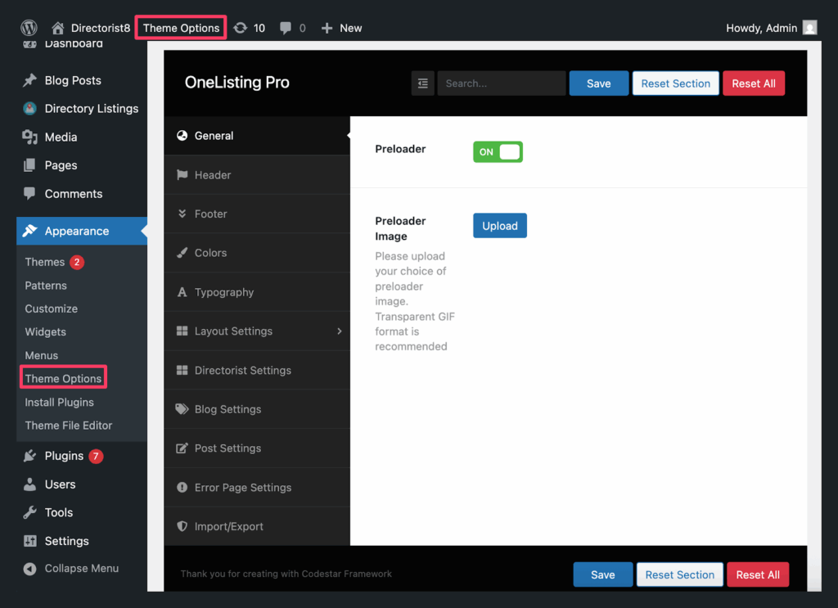Screen dimensions: 838x608
Task: Click the Upload preloader image button
Action: point(499,226)
